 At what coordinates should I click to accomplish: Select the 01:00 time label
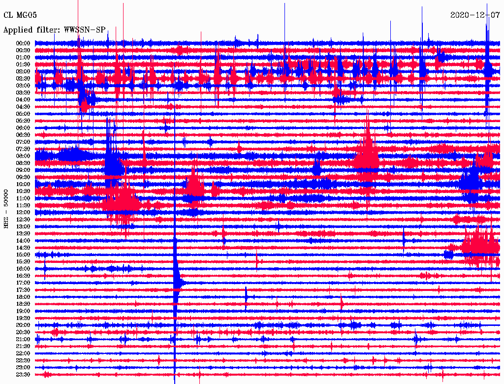[x=23, y=57]
